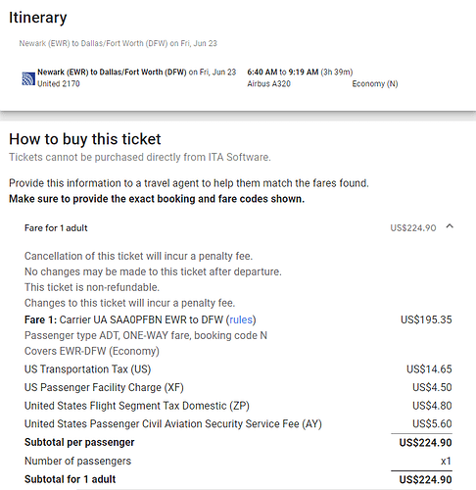This screenshot has height=490, width=476.
Task: Click the US Transportation Tax (US) row
Action: 238,369
